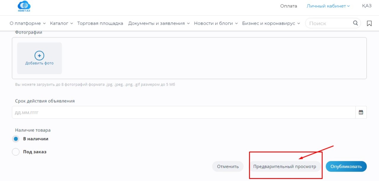
Task: Expand 'Бизнес и коронавирус' menu
Action: pyautogui.click(x=271, y=23)
